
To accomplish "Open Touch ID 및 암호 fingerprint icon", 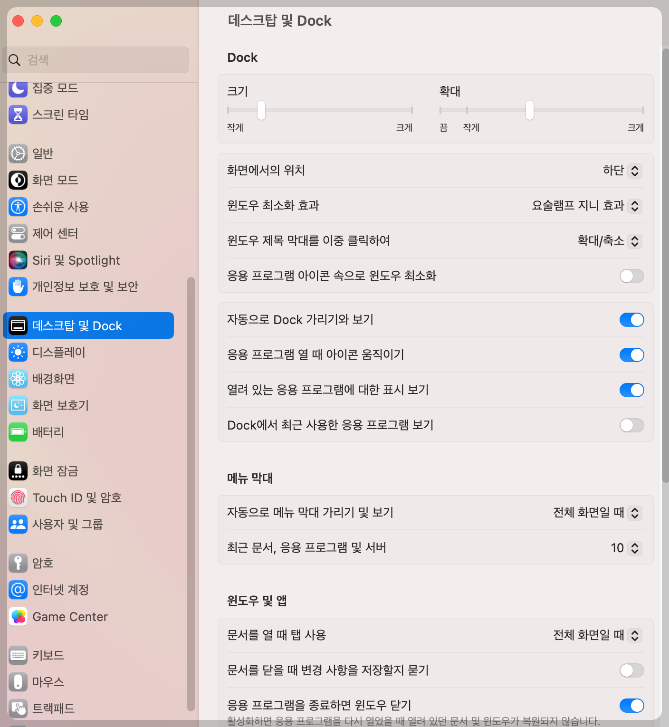I will point(18,497).
